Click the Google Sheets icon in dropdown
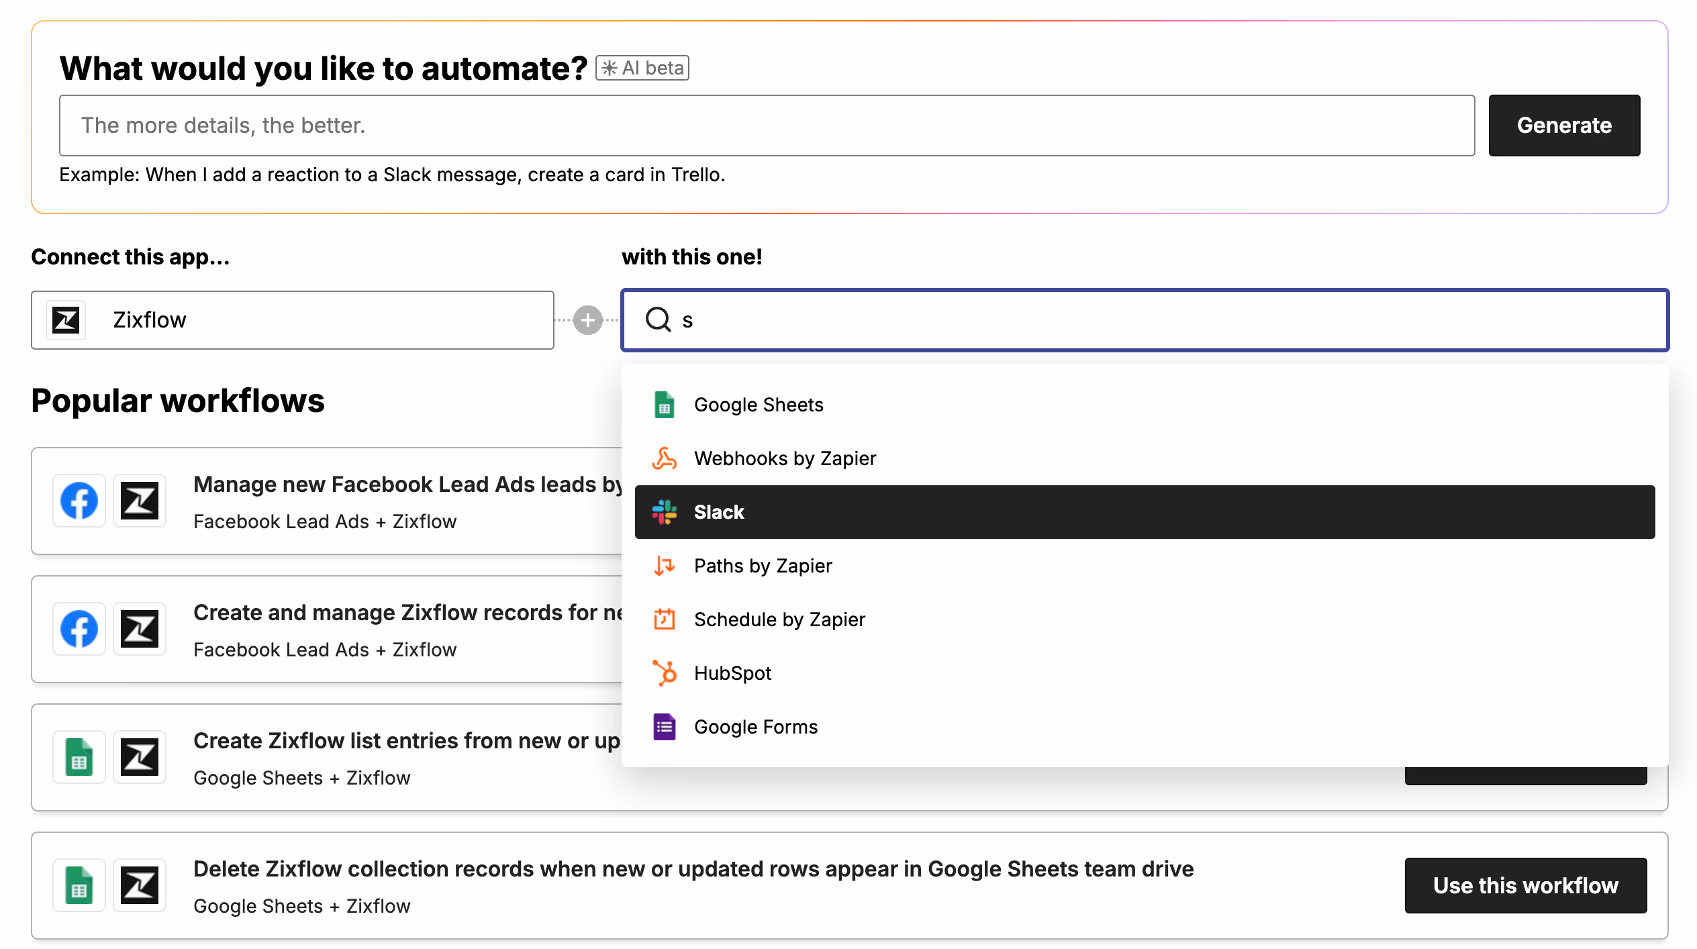This screenshot has height=949, width=1697. click(664, 405)
